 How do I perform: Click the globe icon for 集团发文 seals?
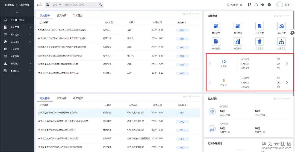tap(212, 112)
